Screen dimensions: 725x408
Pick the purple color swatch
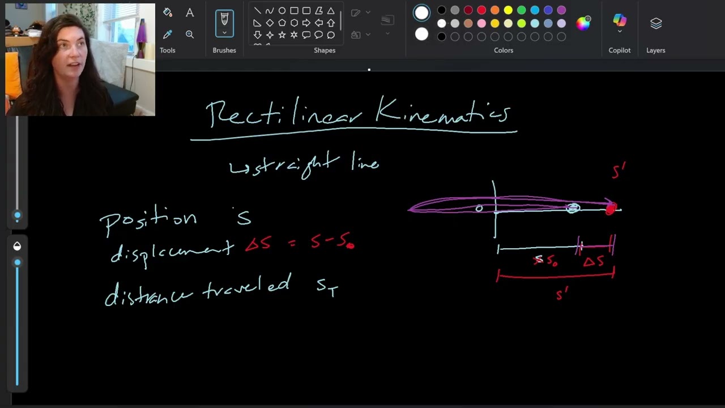point(561,10)
